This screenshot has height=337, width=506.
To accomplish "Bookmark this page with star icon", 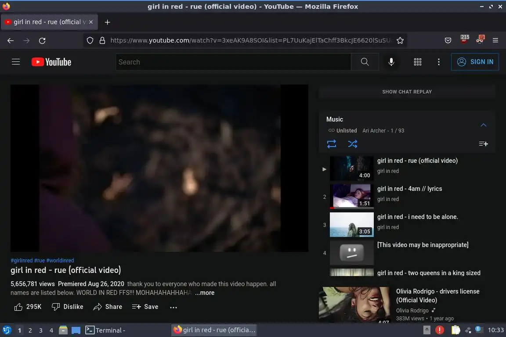I will (x=400, y=40).
